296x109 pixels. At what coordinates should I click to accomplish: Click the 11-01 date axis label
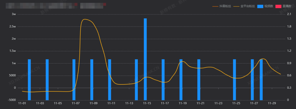click(22, 103)
